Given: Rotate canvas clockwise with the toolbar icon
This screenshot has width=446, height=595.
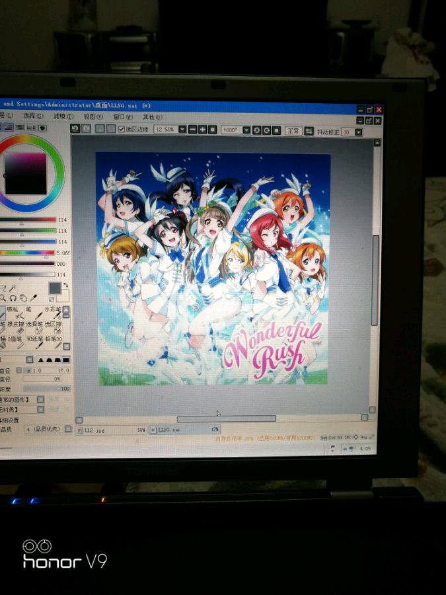Looking at the screenshot, I should (x=267, y=130).
